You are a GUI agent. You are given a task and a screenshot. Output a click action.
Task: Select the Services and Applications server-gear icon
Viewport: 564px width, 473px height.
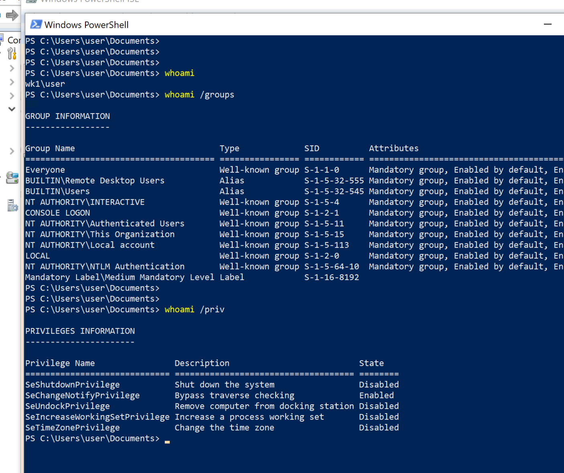(12, 206)
